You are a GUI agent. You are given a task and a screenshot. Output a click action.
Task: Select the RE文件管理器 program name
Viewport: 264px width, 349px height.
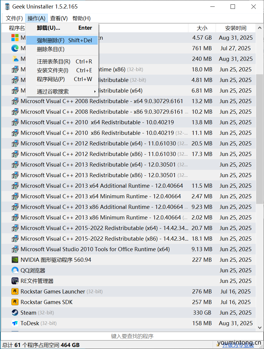click(37, 281)
